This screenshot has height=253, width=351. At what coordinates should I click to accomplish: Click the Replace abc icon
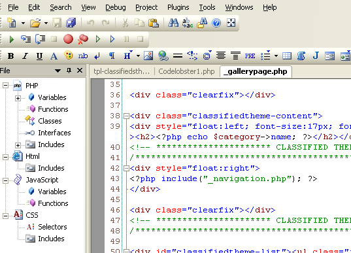tap(188, 23)
